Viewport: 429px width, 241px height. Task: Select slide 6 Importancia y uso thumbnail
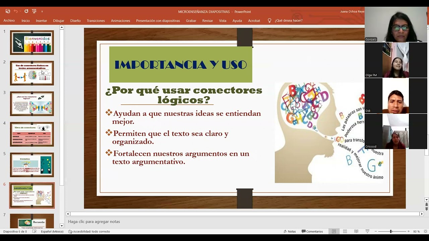[32, 195]
